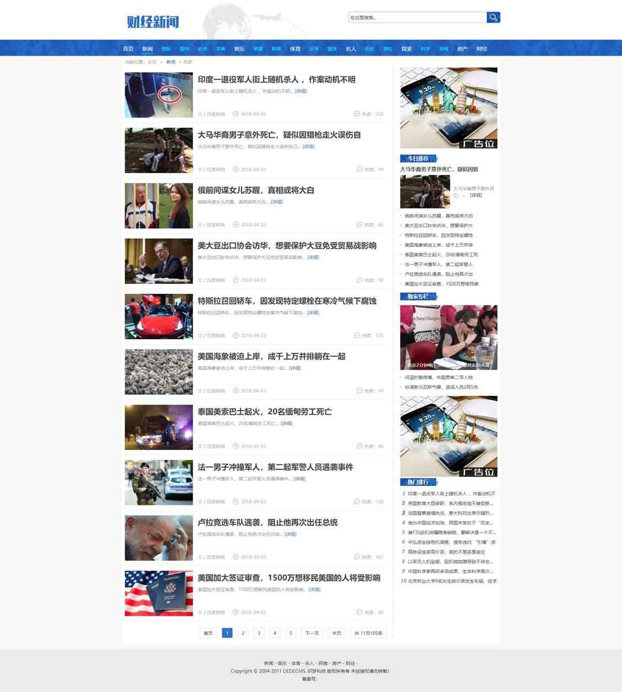Switch to the 体育 navigation tab
Image resolution: width=622 pixels, height=692 pixels.
pyautogui.click(x=295, y=49)
